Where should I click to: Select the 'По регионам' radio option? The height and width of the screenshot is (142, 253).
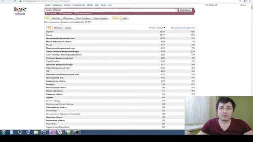click(66, 13)
